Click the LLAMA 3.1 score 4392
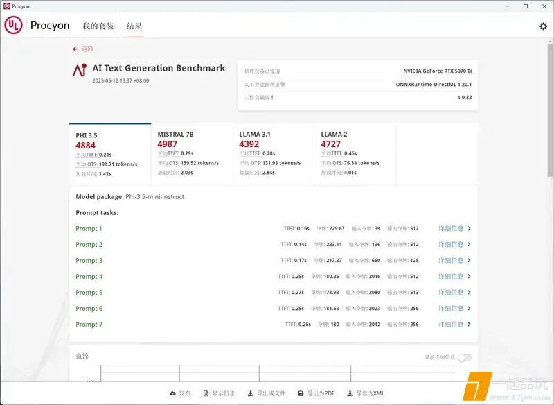Screen dimensions: 554x405 tap(249, 144)
